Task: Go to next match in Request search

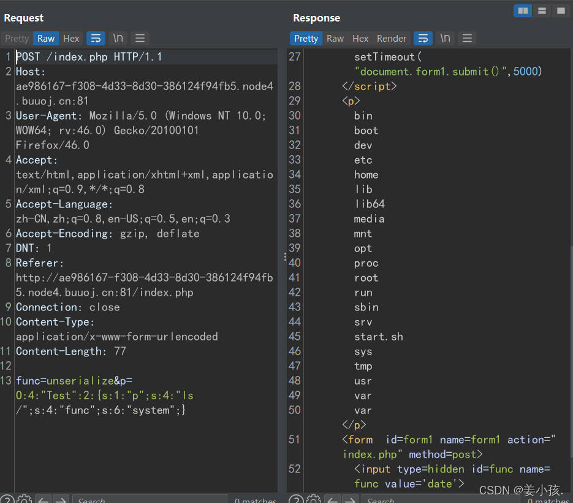Action: click(x=61, y=499)
